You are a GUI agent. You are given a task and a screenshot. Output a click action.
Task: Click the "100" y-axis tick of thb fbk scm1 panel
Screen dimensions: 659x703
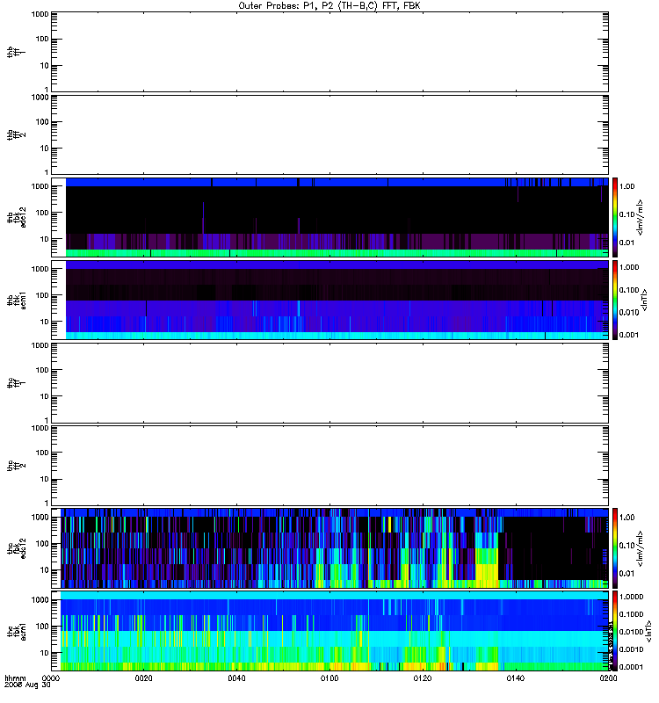point(42,295)
